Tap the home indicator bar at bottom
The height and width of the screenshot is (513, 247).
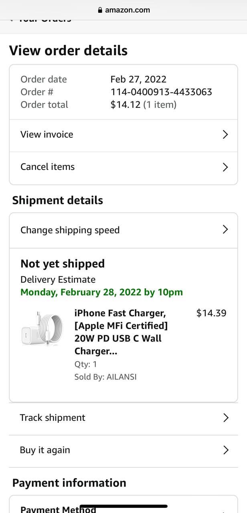pyautogui.click(x=123, y=506)
